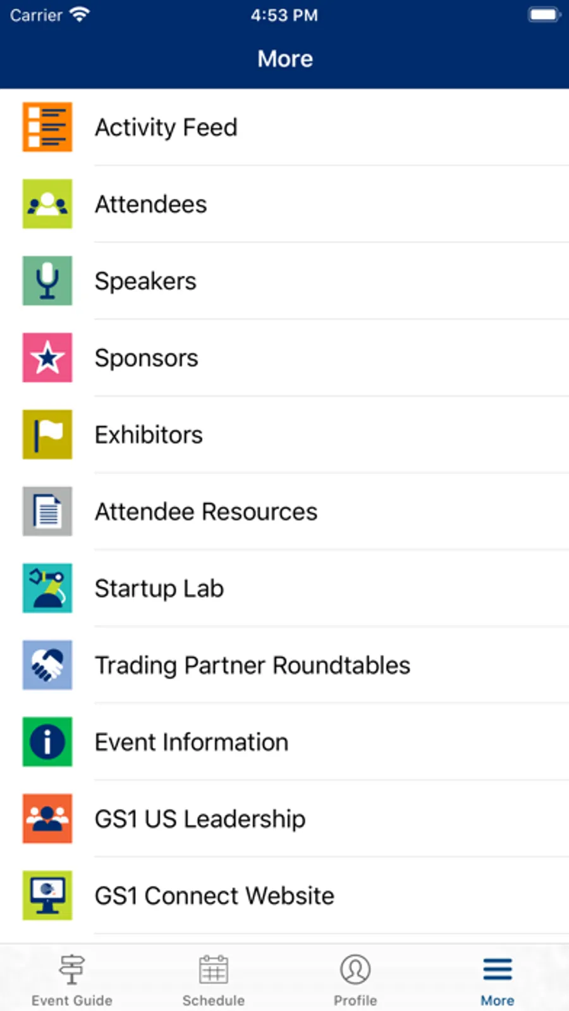Screen dimensions: 569x1011
Task: Tap the pink Sponsors star icon
Action: (x=47, y=357)
